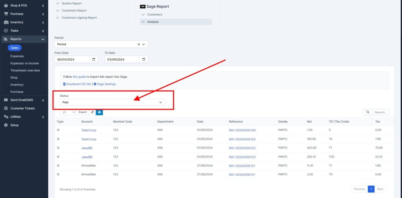
Task: Click the Previous pagination button
Action: tap(360, 189)
